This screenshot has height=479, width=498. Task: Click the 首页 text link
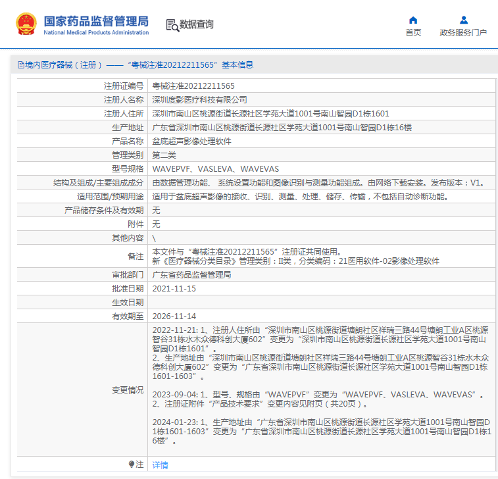[x=413, y=33]
